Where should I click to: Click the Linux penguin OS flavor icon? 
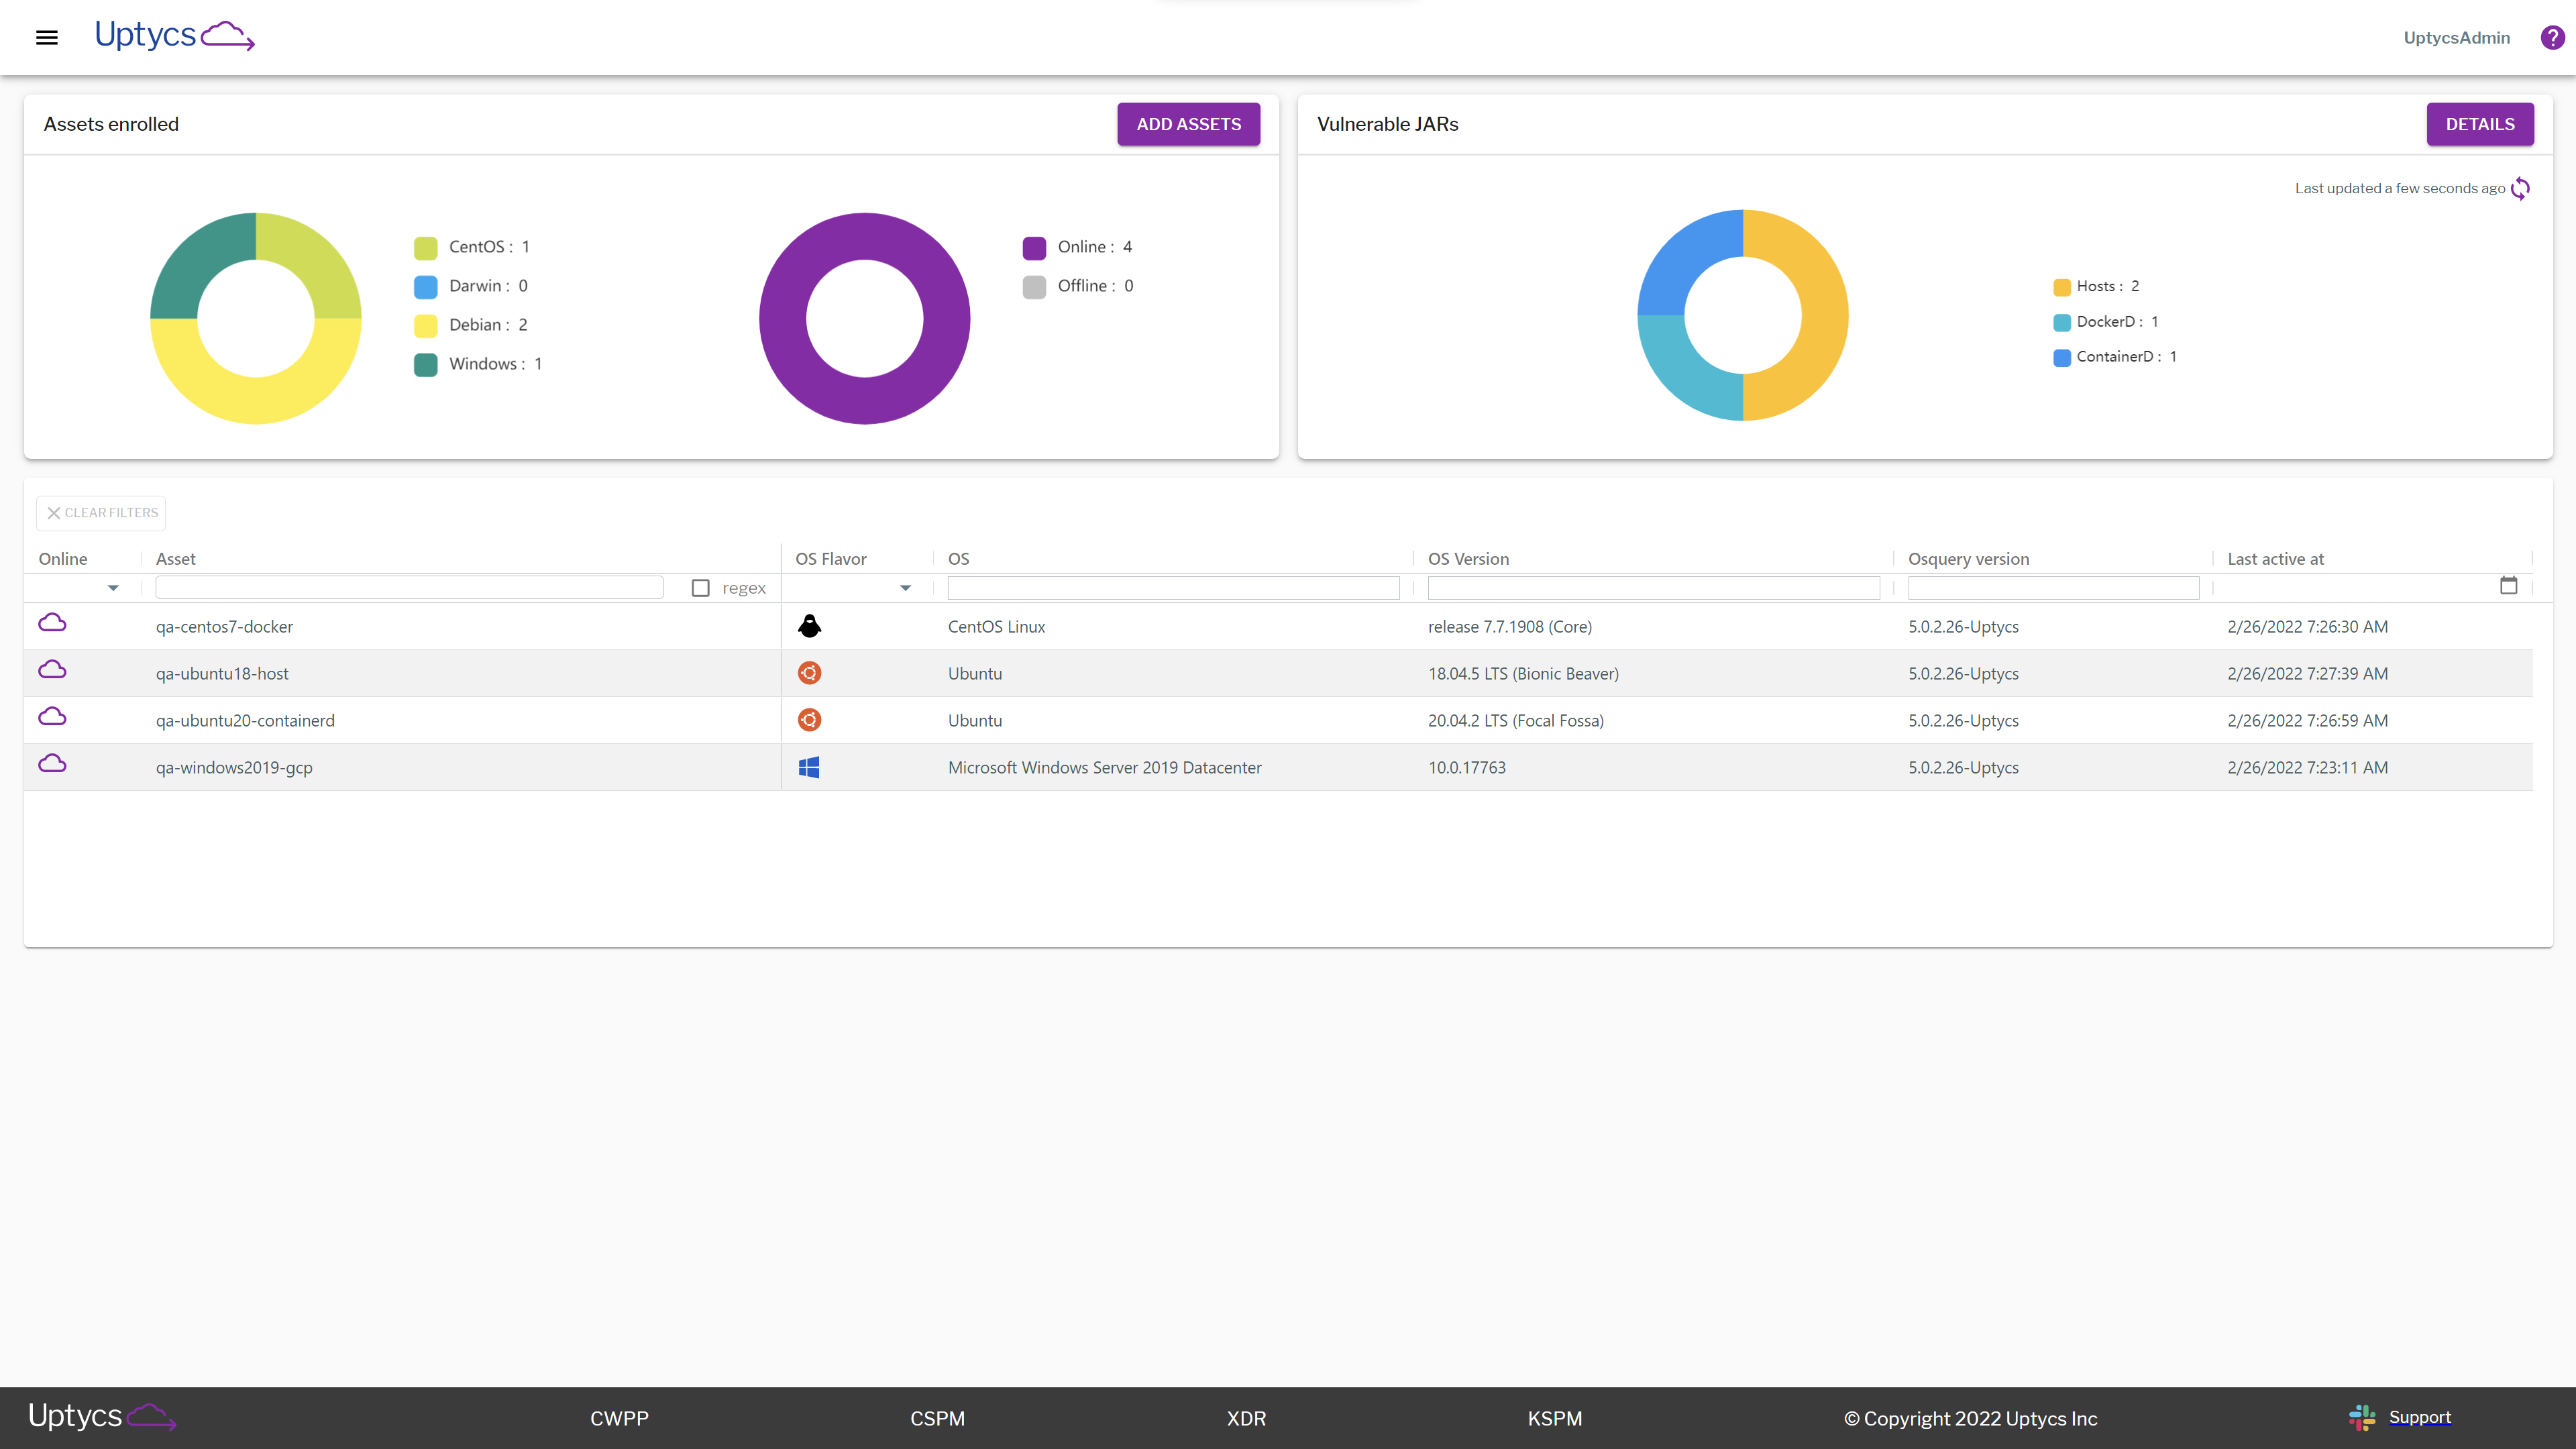(809, 626)
